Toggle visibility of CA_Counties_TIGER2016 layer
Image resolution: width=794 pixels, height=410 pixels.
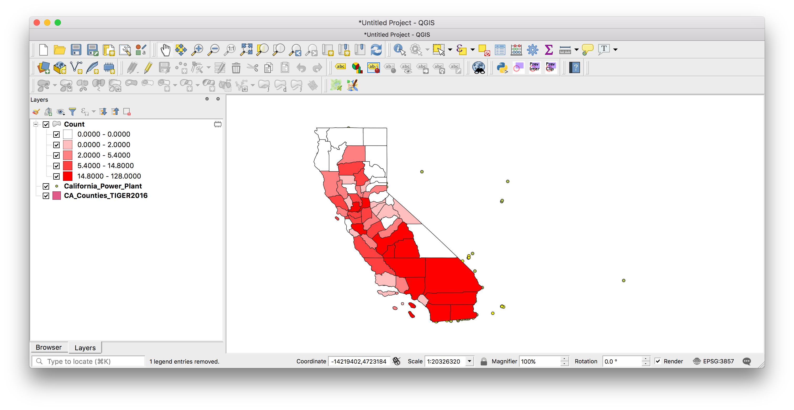click(x=47, y=196)
